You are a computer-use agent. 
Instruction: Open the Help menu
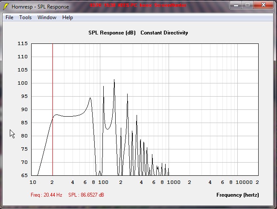67,17
